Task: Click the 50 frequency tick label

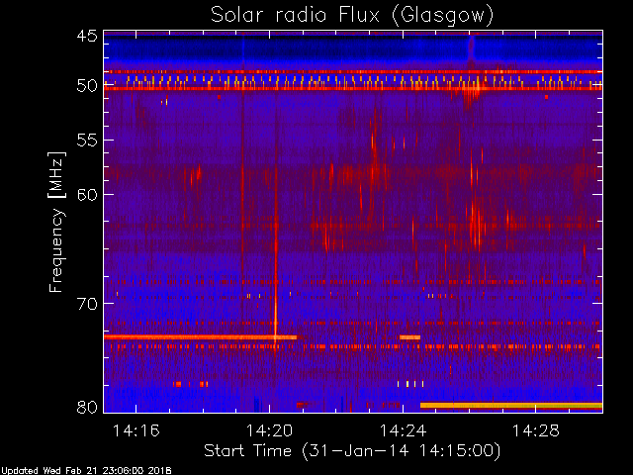Action: click(x=87, y=86)
